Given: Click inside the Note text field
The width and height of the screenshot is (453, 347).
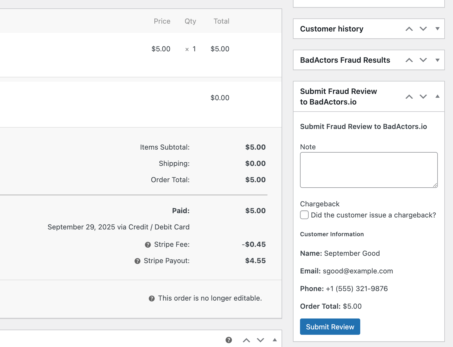Looking at the screenshot, I should pyautogui.click(x=368, y=170).
